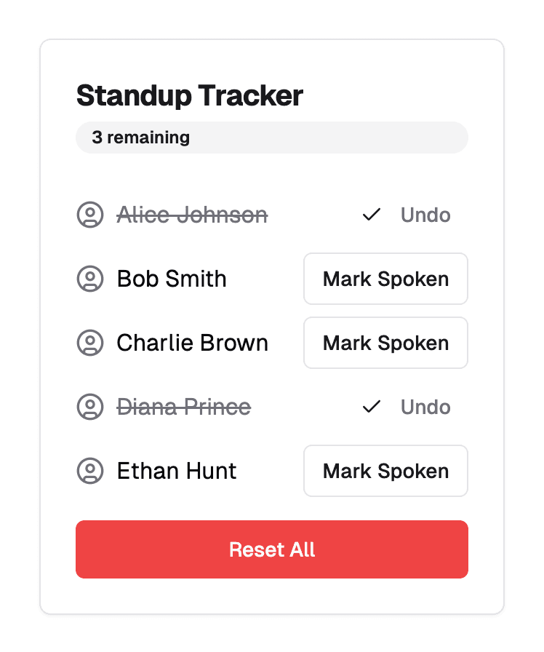The image size is (544, 652).
Task: Click the Ethan Hunt name label
Action: (177, 471)
